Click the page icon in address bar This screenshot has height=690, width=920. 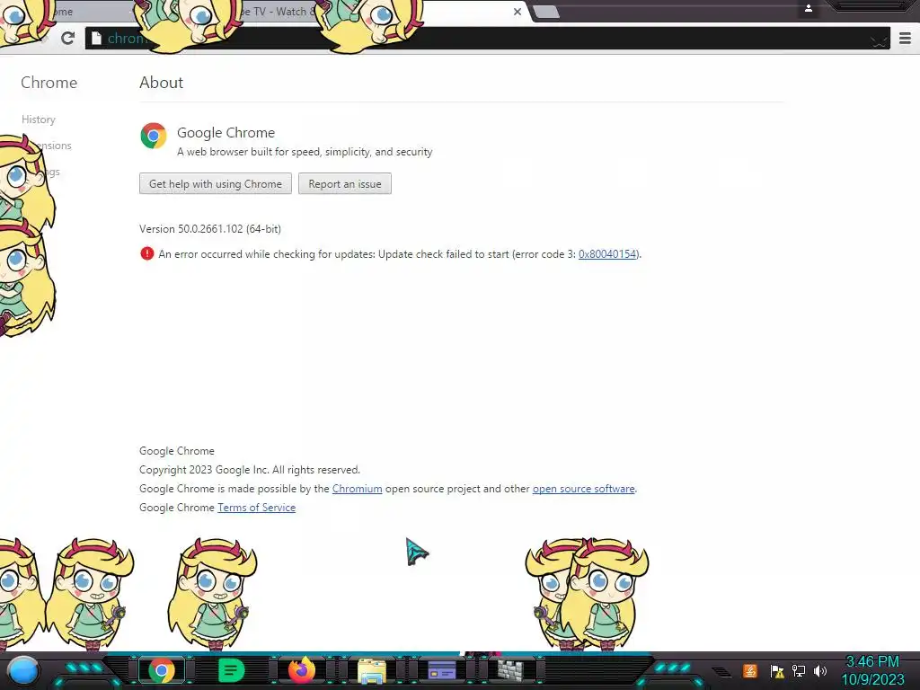point(96,38)
